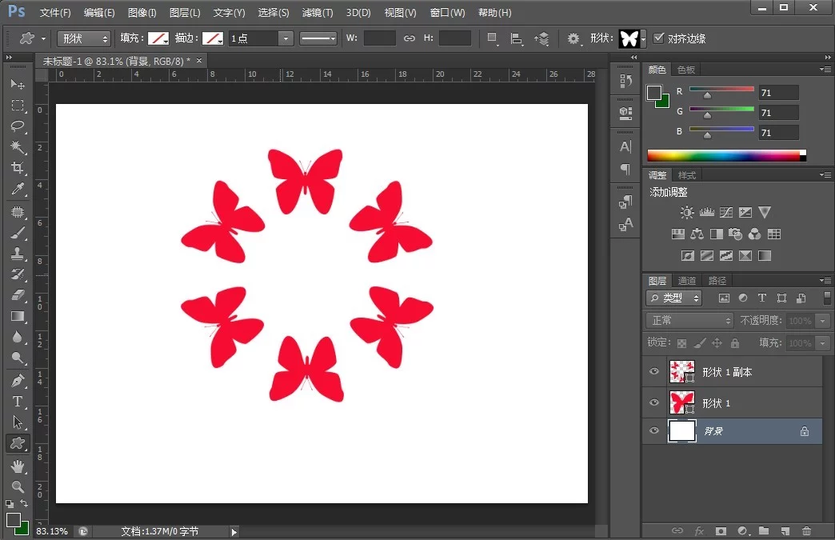Expand the stroke width 1 点 dropdown
Viewport: 835px width, 540px height.
(286, 38)
